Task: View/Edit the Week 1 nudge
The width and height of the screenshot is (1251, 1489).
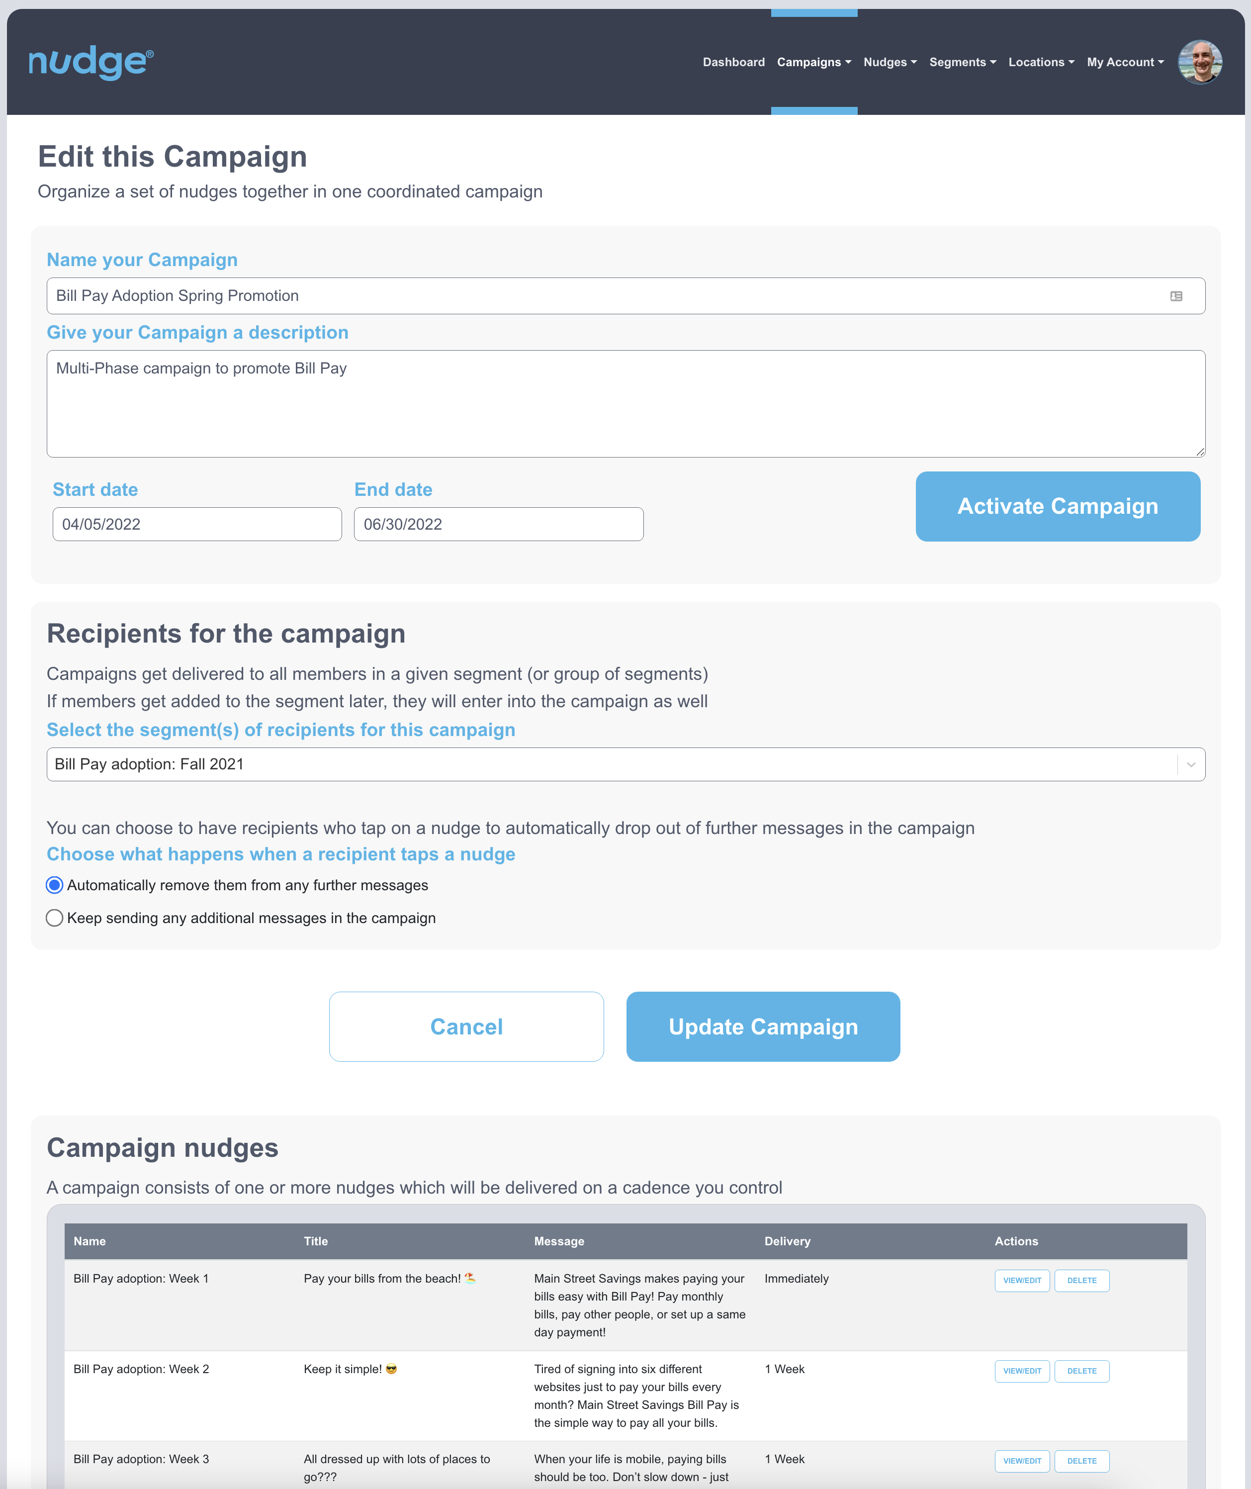Action: tap(1022, 1281)
